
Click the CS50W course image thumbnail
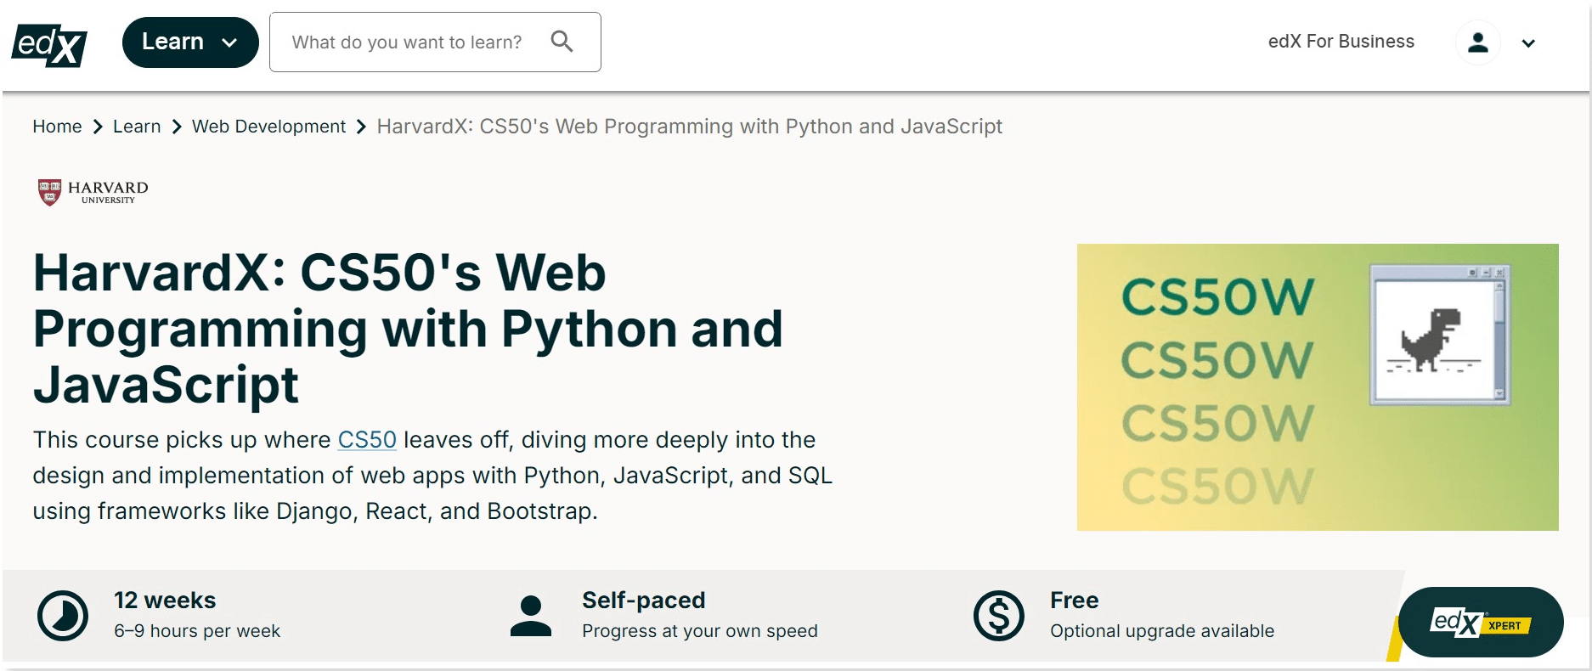[x=1318, y=387]
